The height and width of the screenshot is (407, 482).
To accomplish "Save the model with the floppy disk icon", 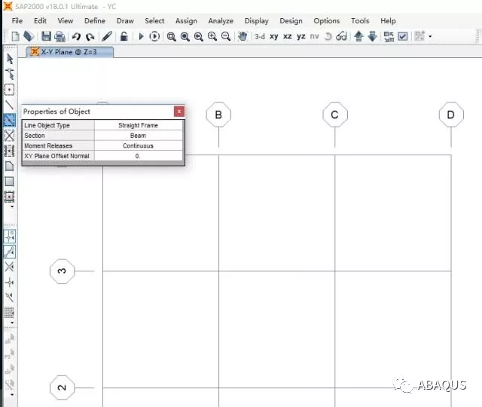I will 46,36.
